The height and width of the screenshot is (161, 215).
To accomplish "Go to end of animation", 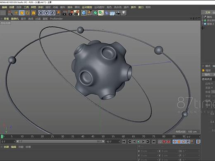I will [154, 142].
